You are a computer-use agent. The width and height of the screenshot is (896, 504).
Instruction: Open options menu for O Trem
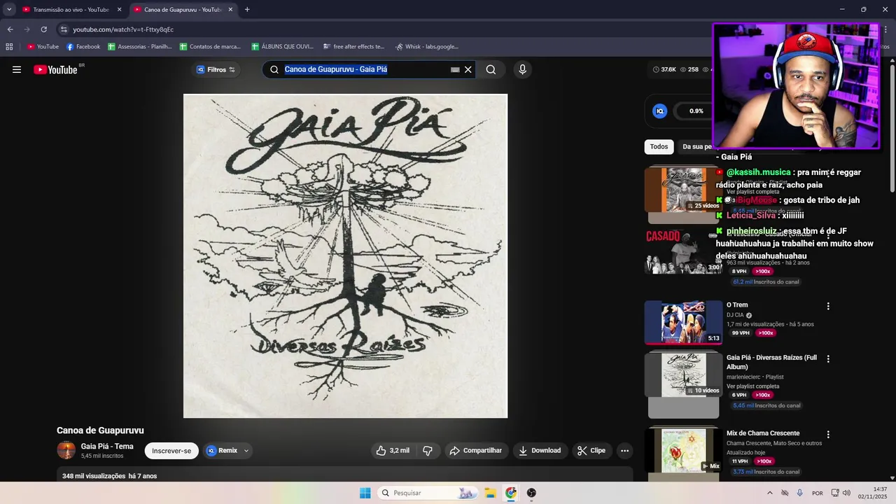point(828,306)
